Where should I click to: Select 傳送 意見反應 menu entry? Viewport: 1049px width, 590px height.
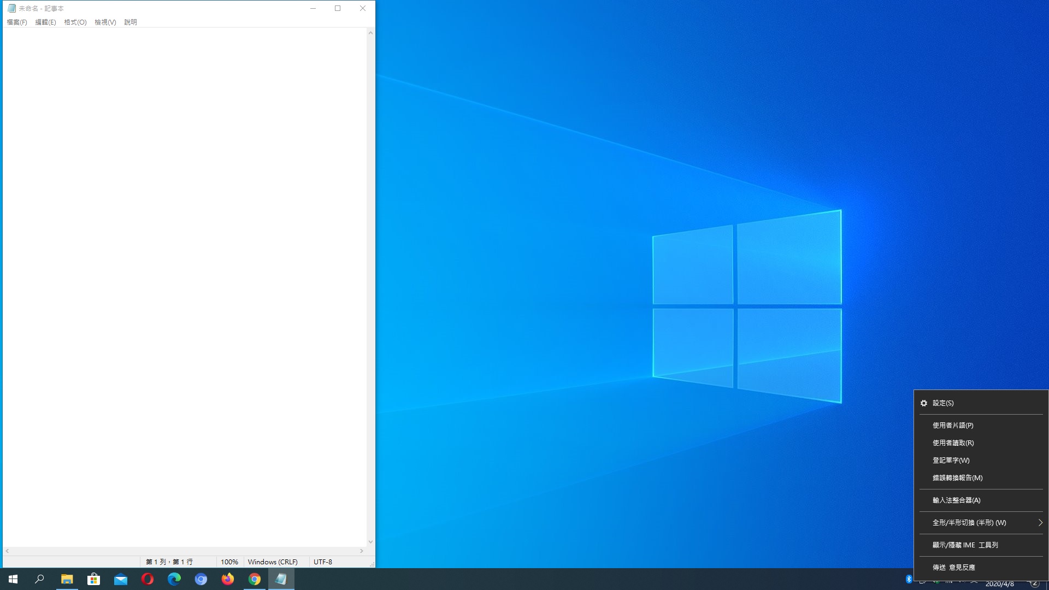981,568
